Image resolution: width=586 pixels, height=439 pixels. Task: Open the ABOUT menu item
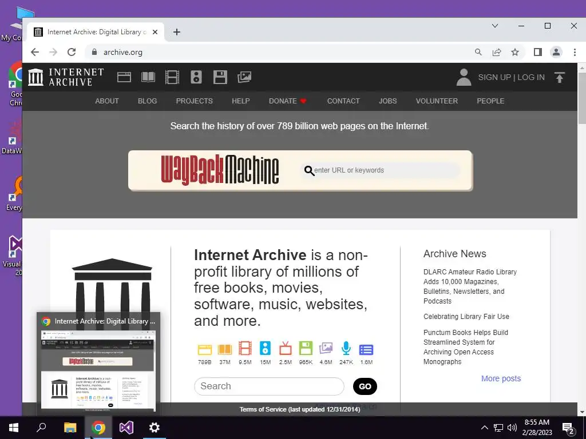[x=107, y=101]
